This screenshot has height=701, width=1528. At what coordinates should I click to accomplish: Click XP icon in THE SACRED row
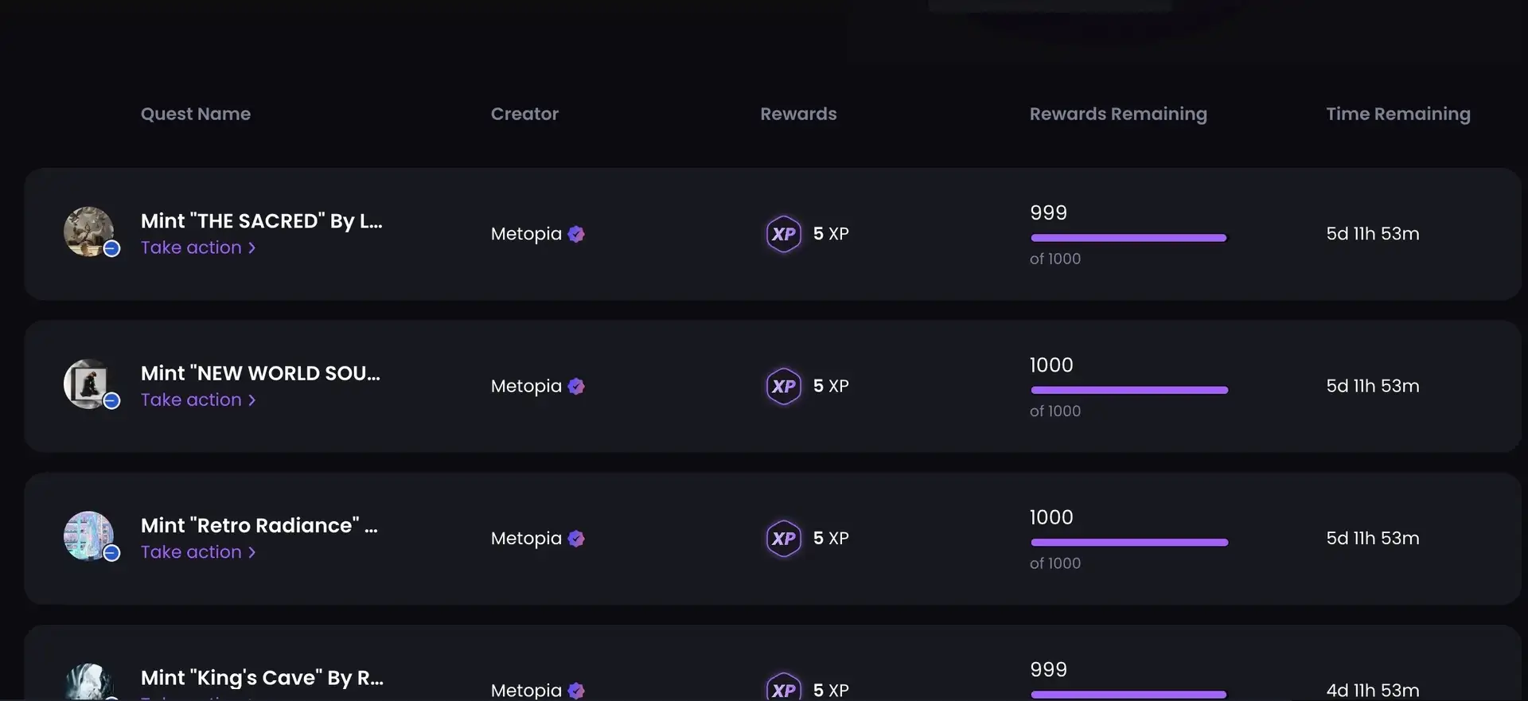(783, 234)
